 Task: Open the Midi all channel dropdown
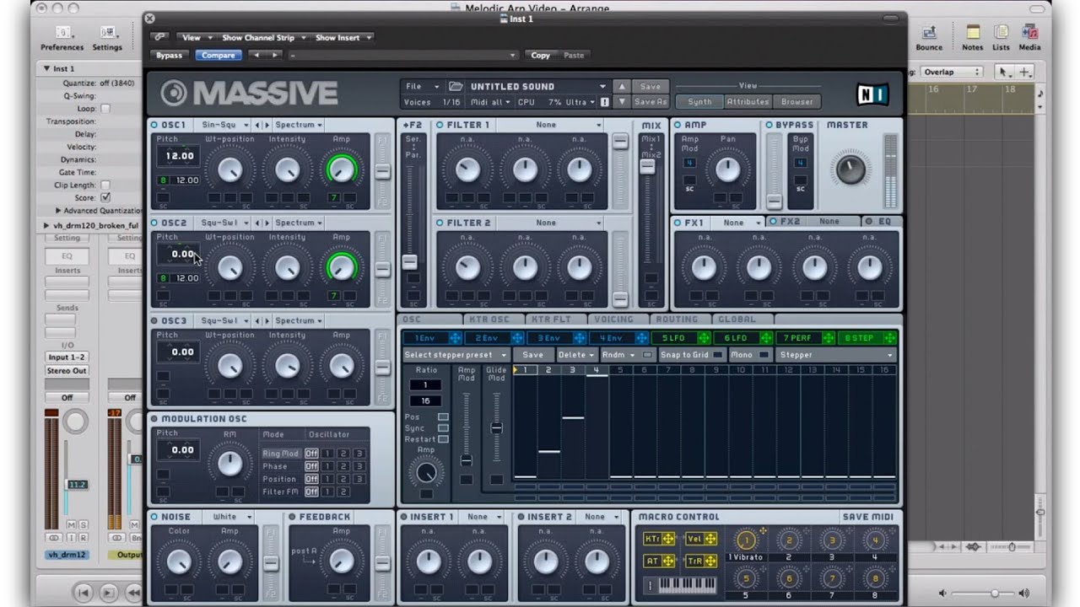[489, 102]
